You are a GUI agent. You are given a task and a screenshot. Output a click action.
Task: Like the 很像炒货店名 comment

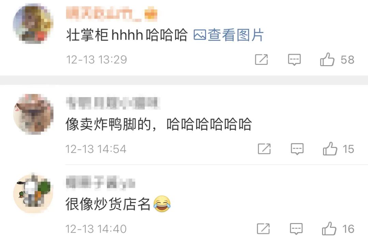329,228
